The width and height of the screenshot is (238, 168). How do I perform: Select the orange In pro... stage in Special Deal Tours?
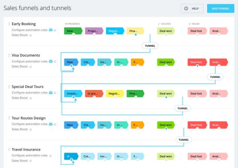click(x=94, y=93)
